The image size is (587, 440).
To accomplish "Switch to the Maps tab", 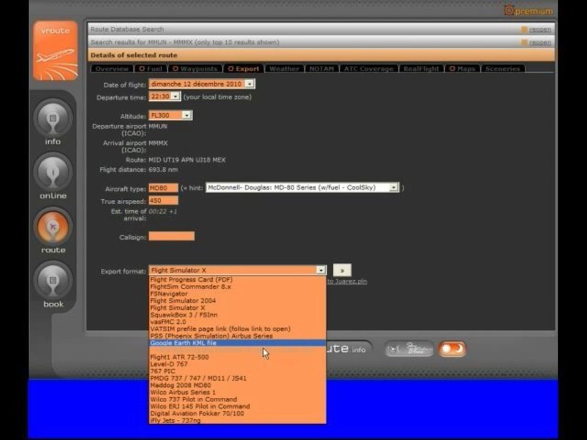I will 462,69.
